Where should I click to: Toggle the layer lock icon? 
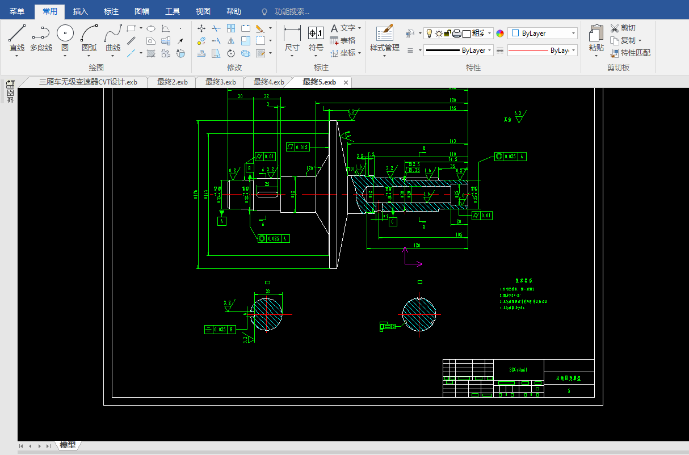(x=447, y=33)
